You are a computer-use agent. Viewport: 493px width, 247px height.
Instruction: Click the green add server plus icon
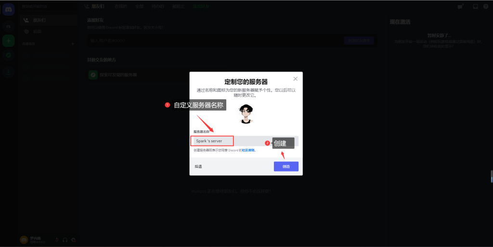pyautogui.click(x=8, y=41)
